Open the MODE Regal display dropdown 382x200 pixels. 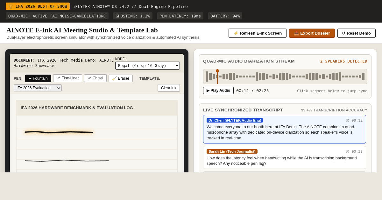point(147,66)
